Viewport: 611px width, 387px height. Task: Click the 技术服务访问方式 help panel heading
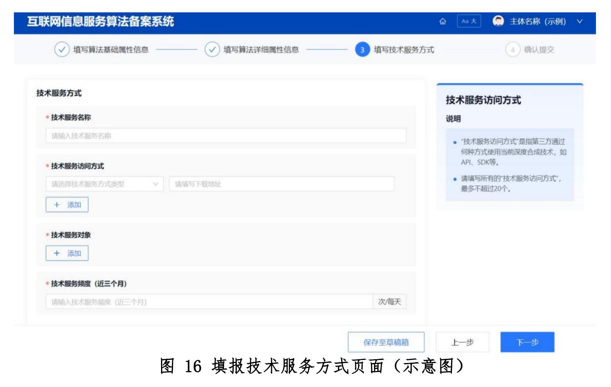(483, 100)
